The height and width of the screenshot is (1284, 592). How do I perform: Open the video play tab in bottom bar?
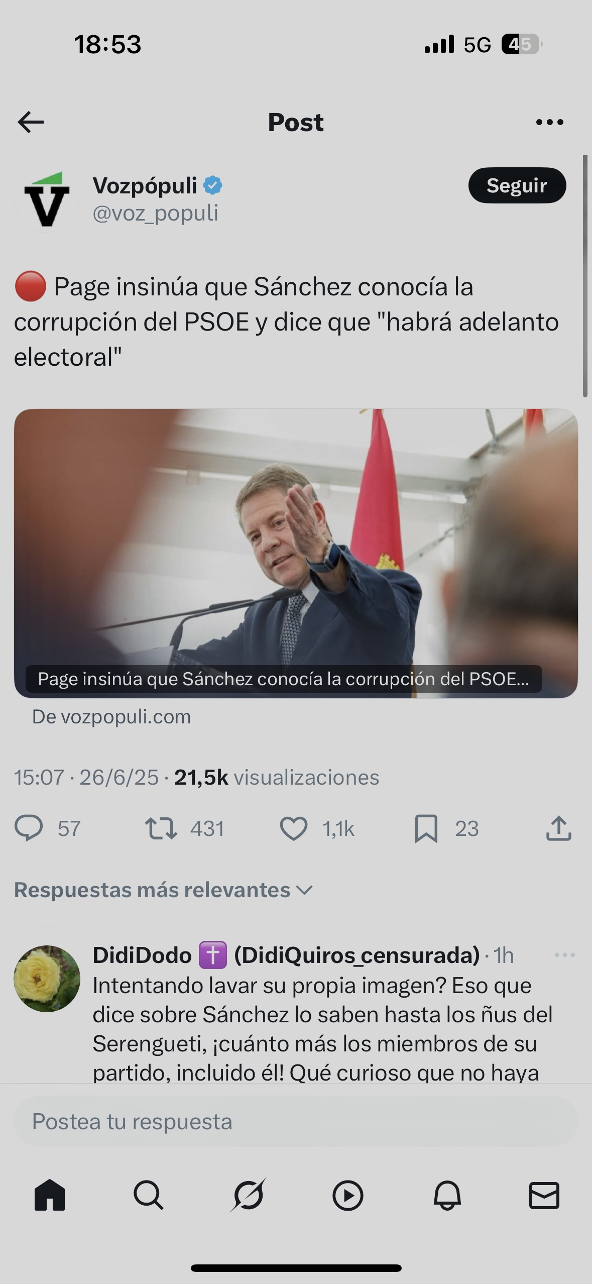coord(347,1195)
